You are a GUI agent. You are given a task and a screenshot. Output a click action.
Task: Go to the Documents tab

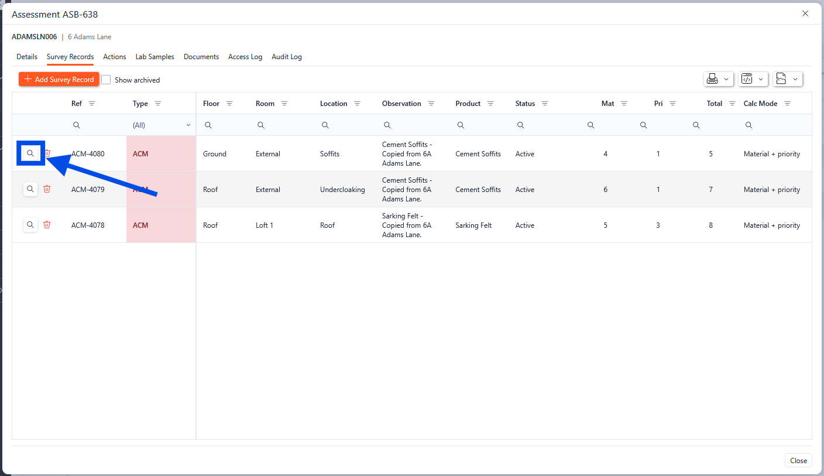click(201, 57)
